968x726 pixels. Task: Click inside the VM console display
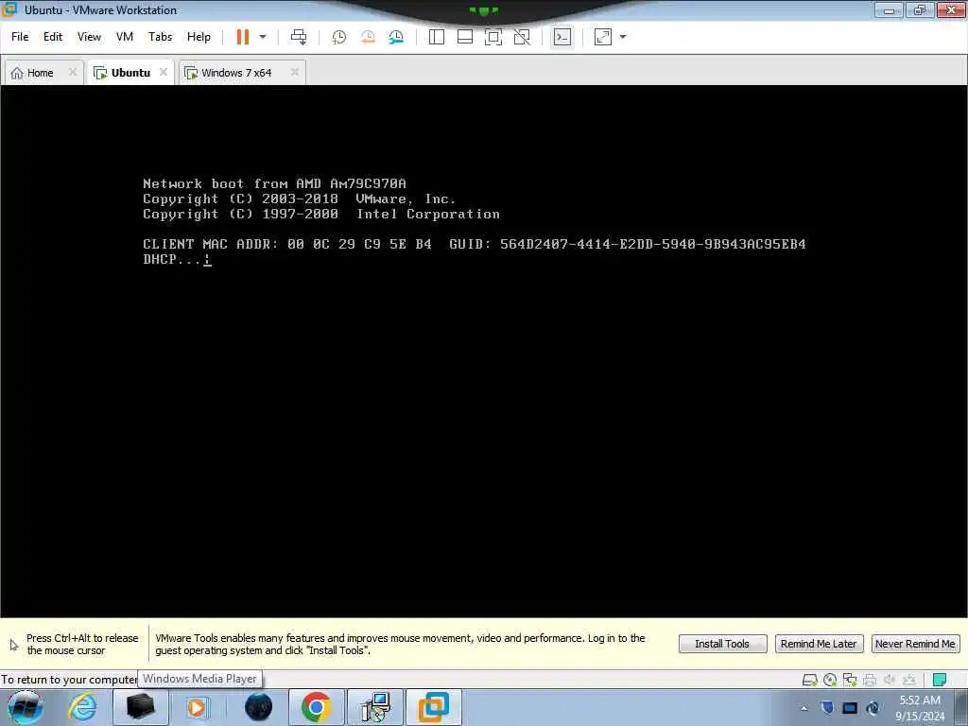click(484, 352)
